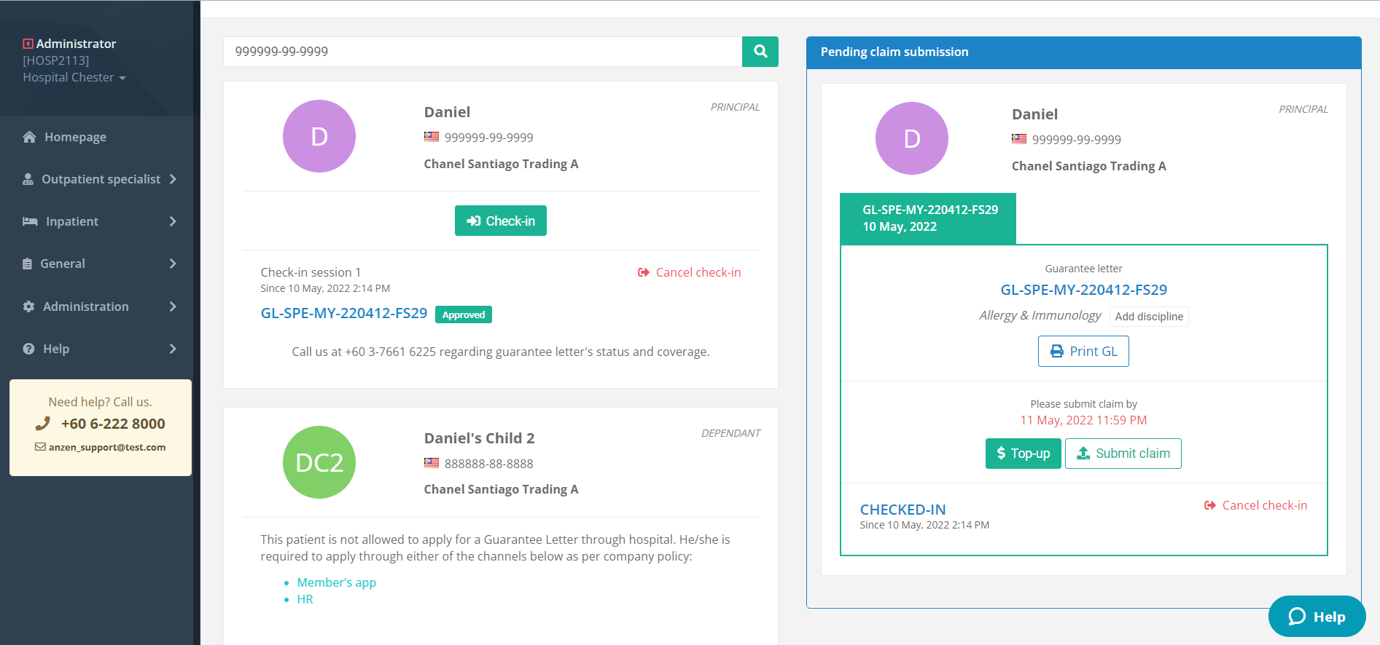Expand the General sidebar menu
The width and height of the screenshot is (1380, 645).
pos(100,264)
